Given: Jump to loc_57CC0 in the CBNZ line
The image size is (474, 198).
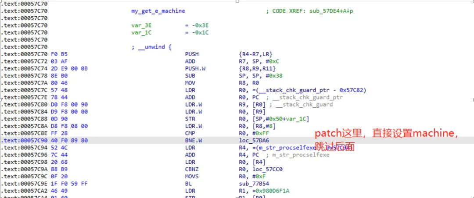Looking at the screenshot, I should 268,170.
